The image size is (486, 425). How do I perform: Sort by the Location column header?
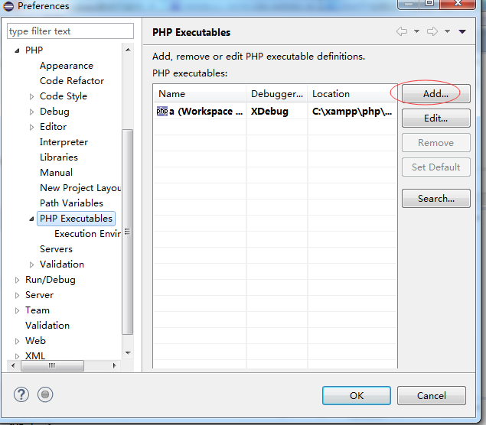[352, 93]
